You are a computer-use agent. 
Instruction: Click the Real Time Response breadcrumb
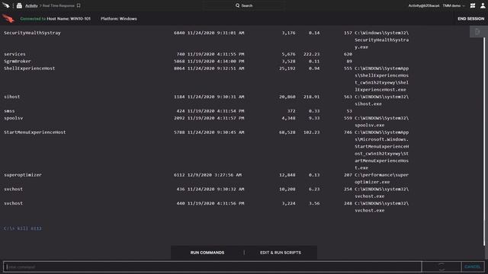click(58, 5)
